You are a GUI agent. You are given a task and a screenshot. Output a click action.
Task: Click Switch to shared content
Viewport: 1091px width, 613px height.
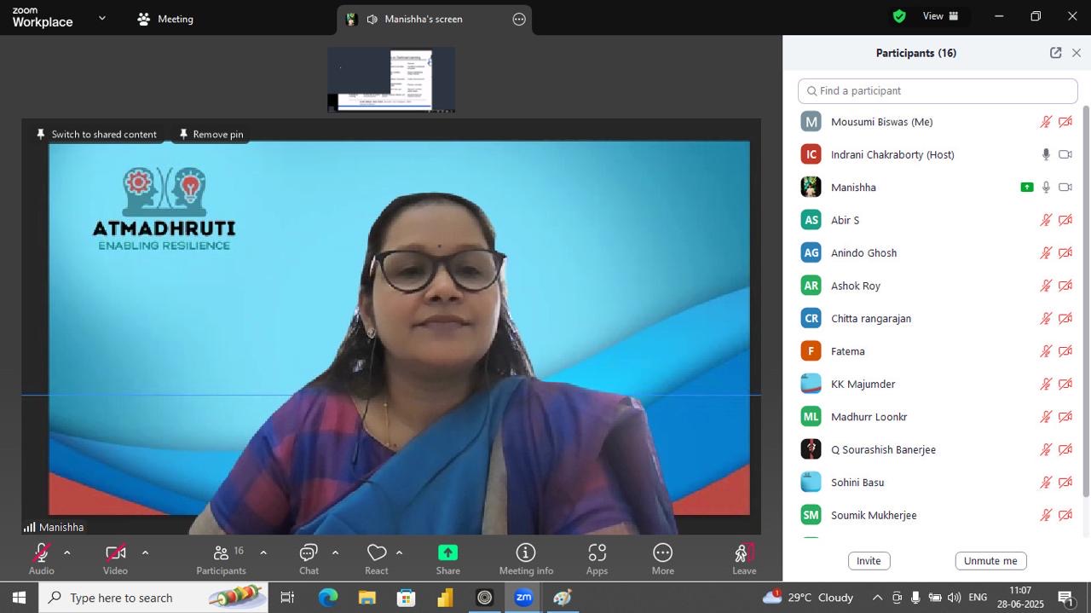[x=95, y=134]
